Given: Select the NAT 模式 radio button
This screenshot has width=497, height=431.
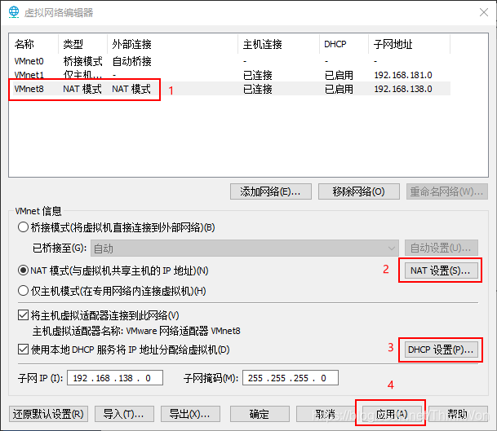Looking at the screenshot, I should (23, 270).
